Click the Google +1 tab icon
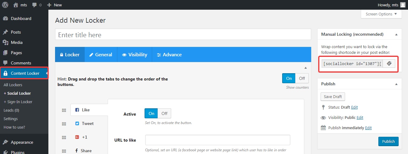Viewport: 408px width, 154px height. point(77,137)
